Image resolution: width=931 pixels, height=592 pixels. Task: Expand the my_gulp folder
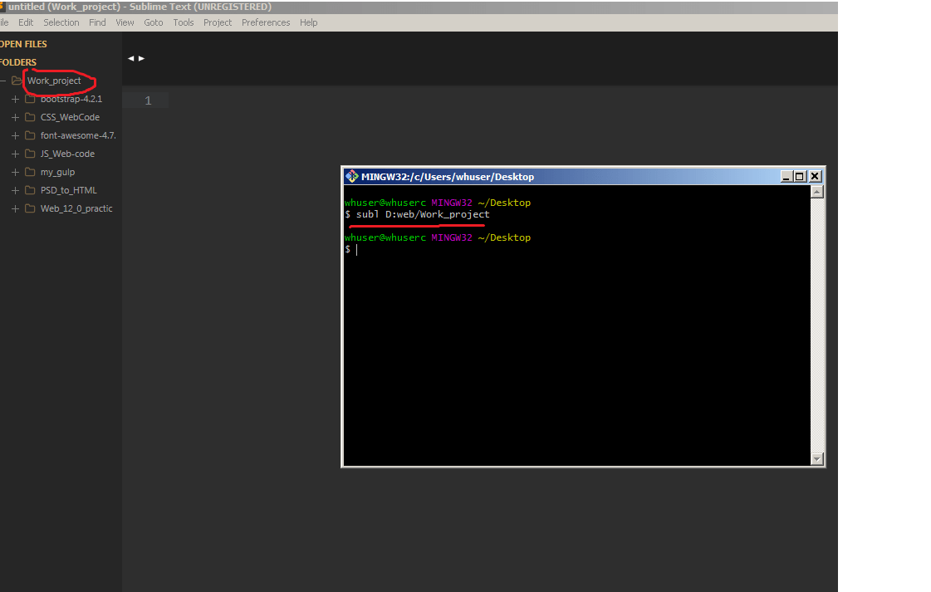(x=16, y=172)
